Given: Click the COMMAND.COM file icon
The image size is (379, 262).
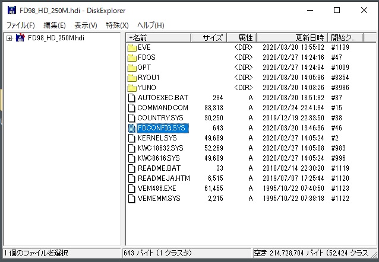Looking at the screenshot, I should pyautogui.click(x=132, y=108).
